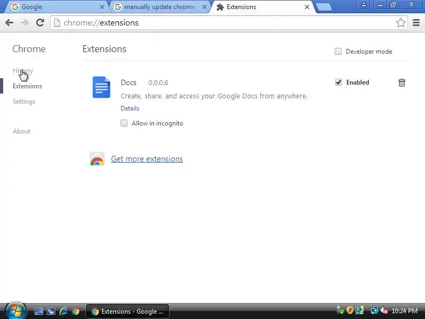425x319 pixels.
Task: Follow the Get more extensions link
Action: (x=147, y=158)
